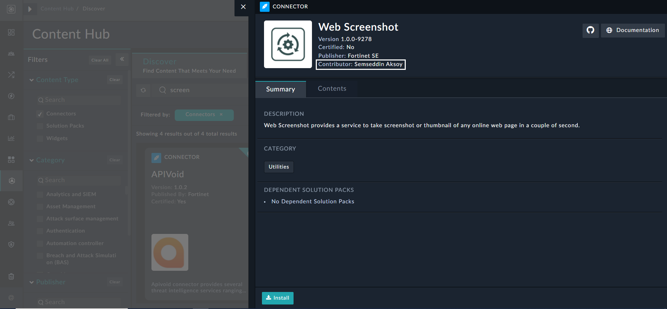This screenshot has width=667, height=309.
Task: Open the lifebuoy help icon in the sidebar
Action: 11,202
